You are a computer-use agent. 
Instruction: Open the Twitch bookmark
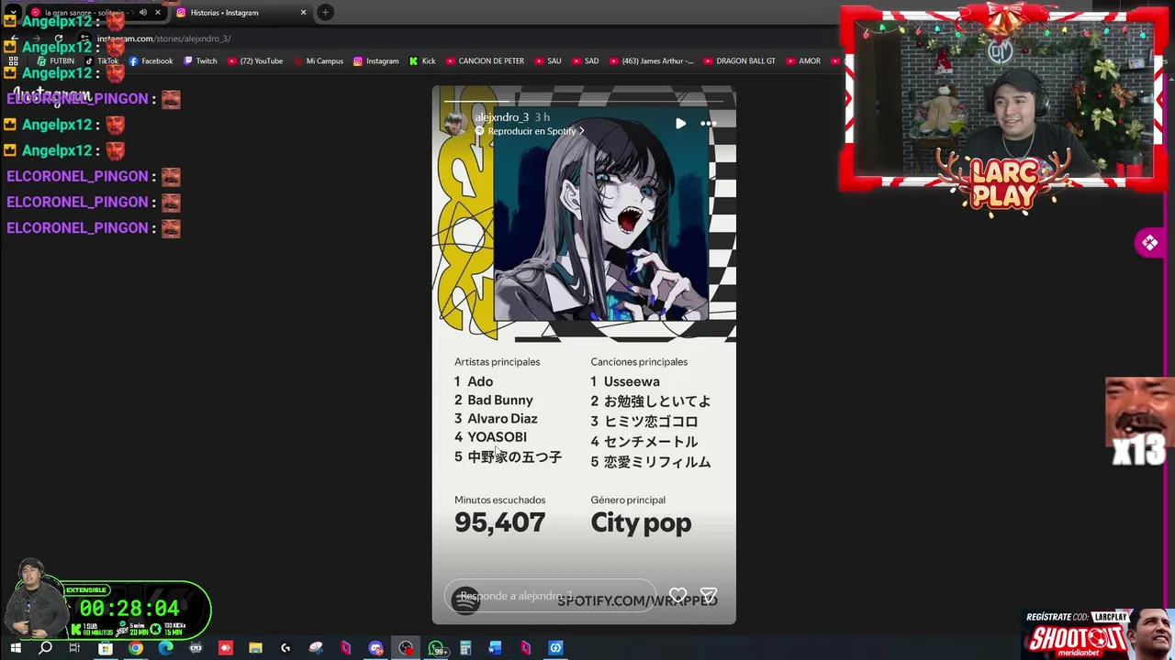click(200, 61)
